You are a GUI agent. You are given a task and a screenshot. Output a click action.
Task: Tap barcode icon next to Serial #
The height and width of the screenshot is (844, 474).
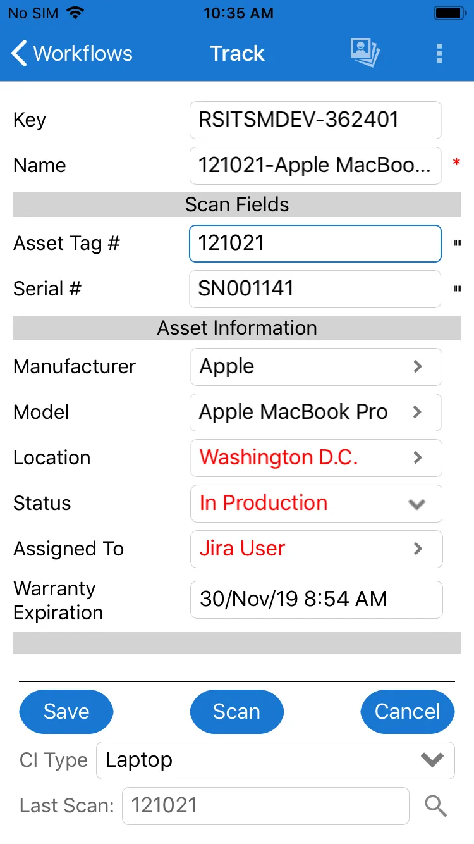[x=455, y=289]
